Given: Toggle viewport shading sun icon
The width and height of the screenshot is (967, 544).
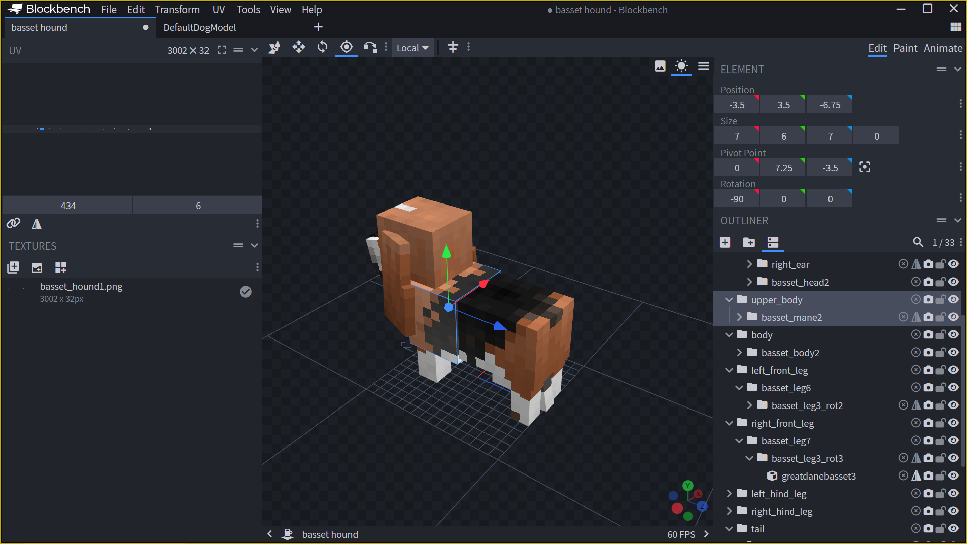Looking at the screenshot, I should click(681, 66).
